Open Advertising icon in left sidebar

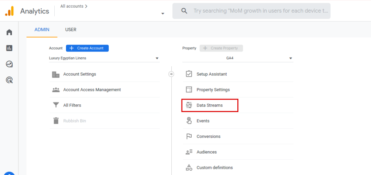9,80
